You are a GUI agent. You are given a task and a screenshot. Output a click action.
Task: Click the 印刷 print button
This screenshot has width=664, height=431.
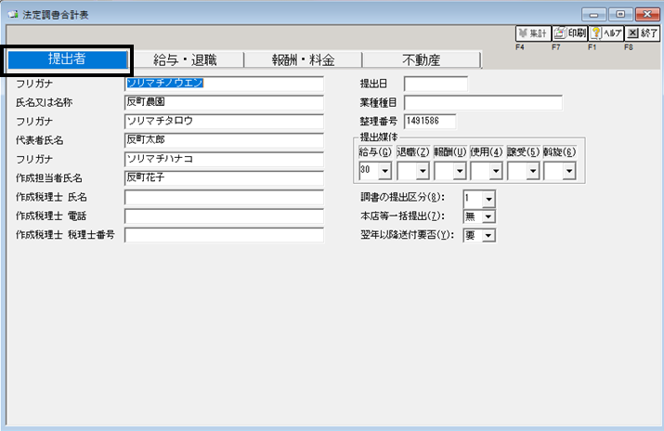(569, 33)
